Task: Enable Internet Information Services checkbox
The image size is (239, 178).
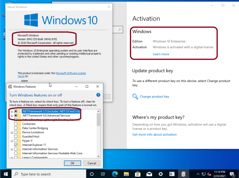Action: (x=16, y=149)
